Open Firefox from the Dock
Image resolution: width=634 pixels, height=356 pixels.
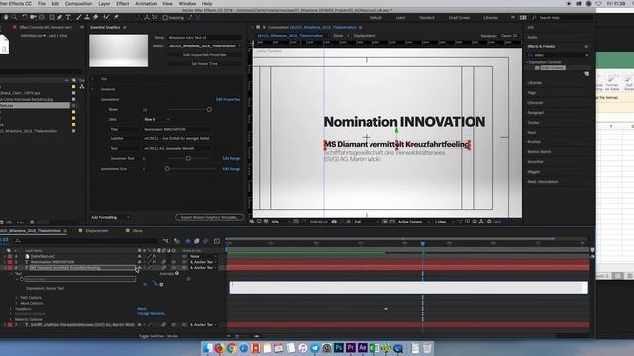pos(219,348)
